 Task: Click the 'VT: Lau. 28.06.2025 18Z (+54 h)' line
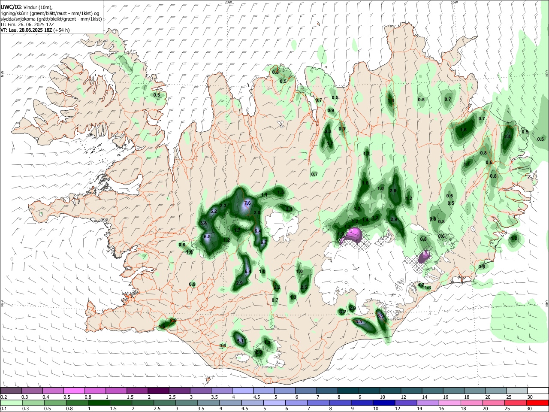coord(35,30)
